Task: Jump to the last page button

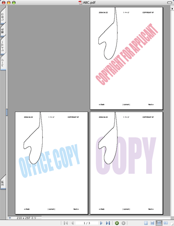Action: click(x=108, y=223)
